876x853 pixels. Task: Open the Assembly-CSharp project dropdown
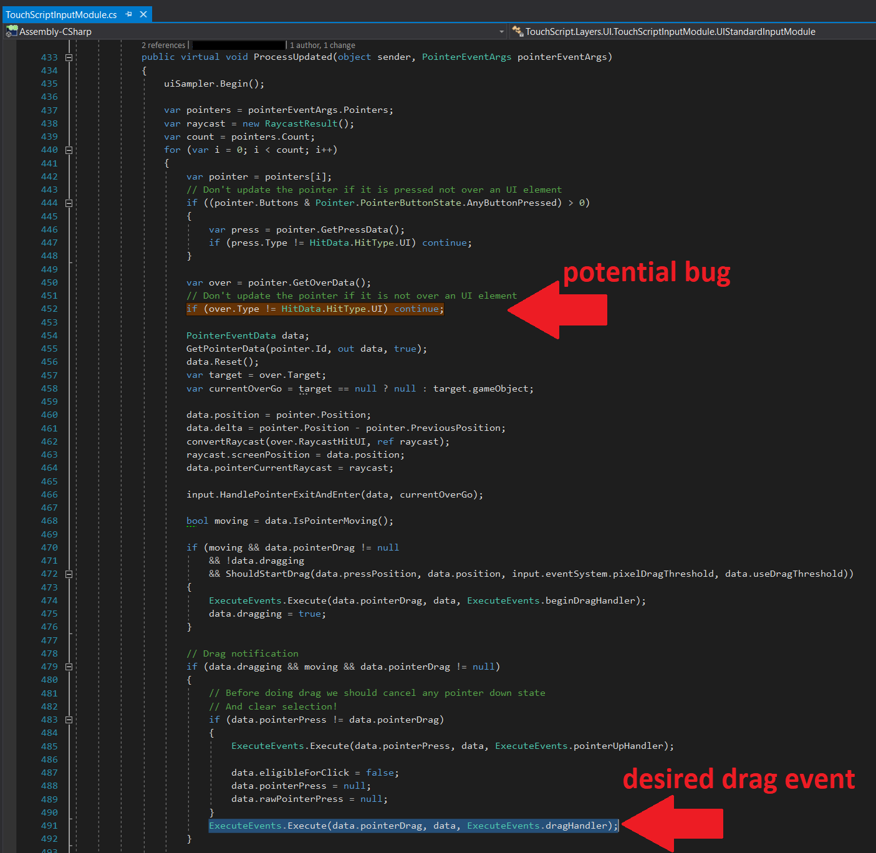503,31
